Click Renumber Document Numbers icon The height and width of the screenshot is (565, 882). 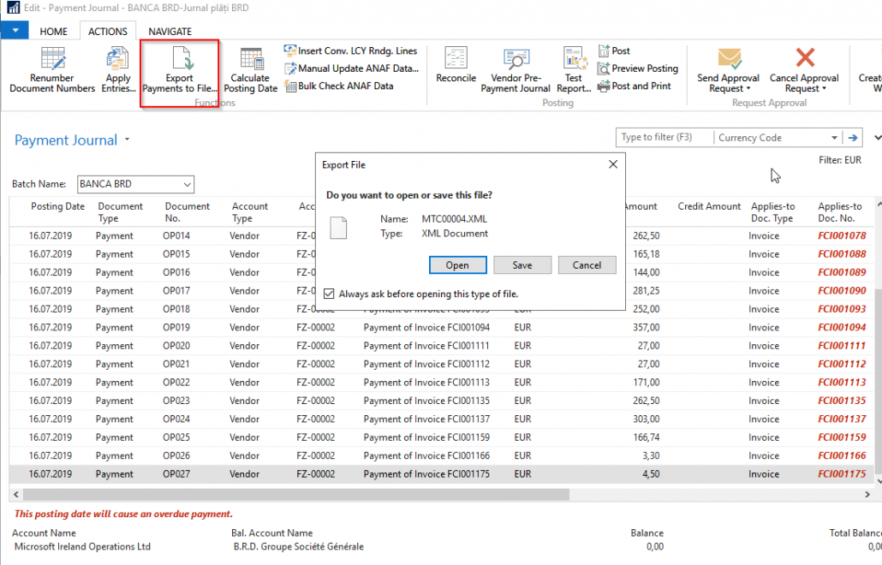tap(52, 60)
